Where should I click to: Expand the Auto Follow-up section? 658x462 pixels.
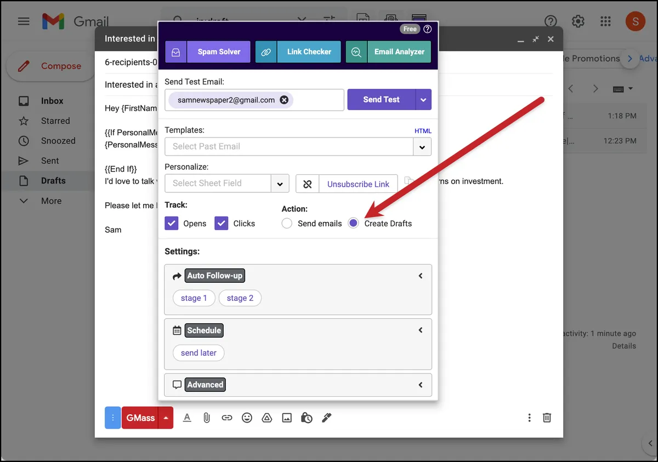coord(421,276)
